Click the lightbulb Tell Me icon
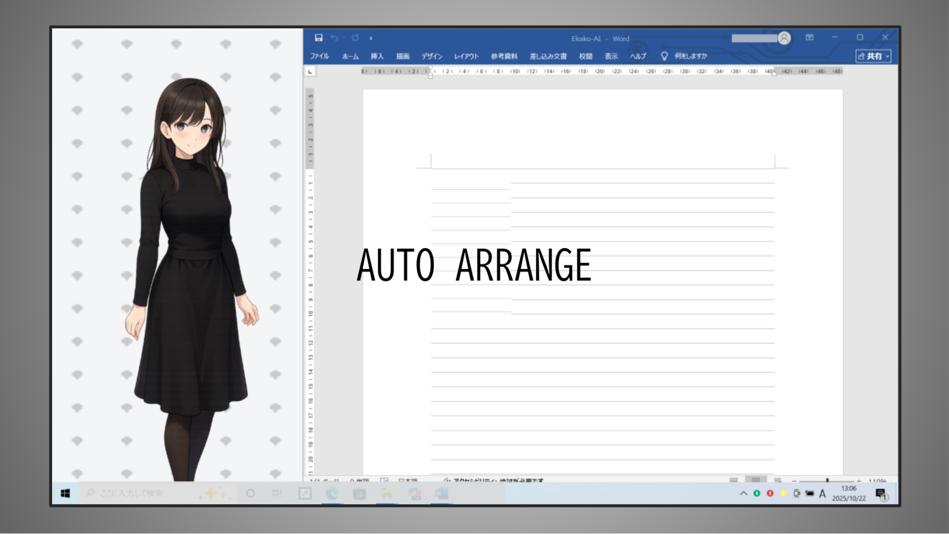 coord(664,56)
